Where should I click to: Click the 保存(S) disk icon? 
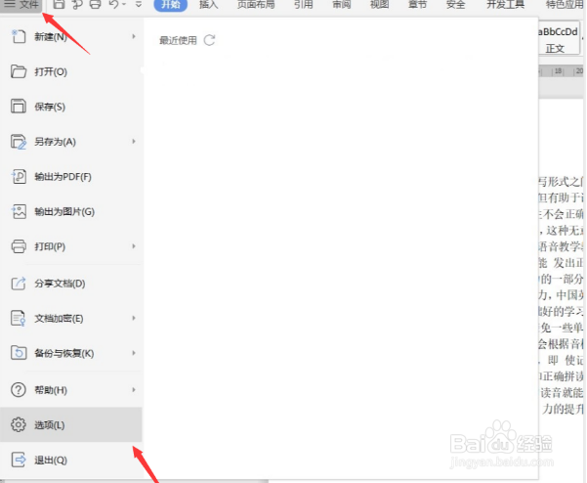click(x=19, y=106)
